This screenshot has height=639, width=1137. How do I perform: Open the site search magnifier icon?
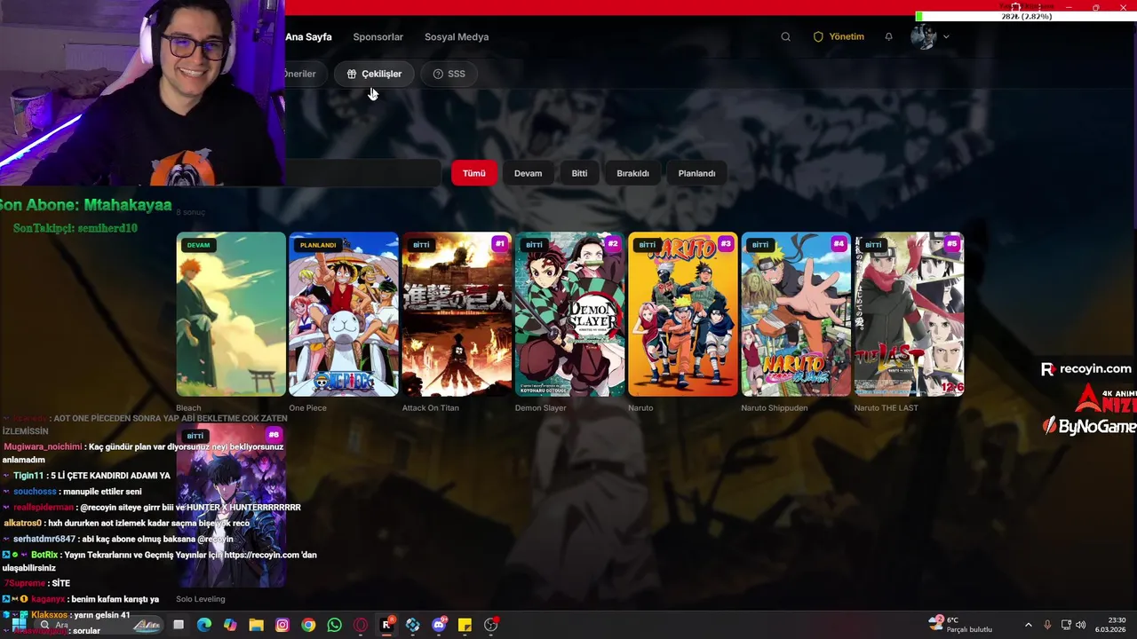[785, 37]
